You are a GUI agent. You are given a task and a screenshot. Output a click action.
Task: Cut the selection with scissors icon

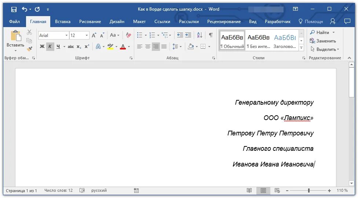pos(29,32)
